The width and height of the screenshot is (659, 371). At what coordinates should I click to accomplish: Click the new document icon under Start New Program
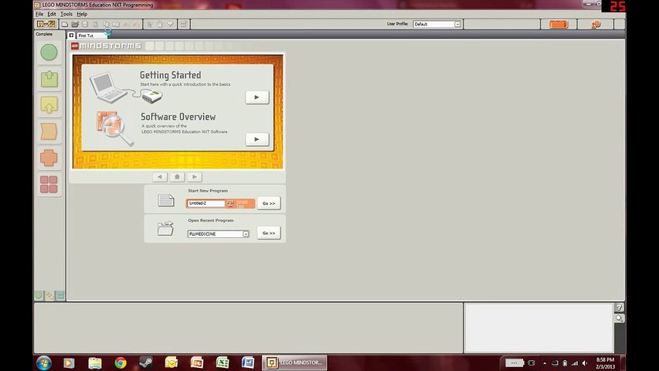[166, 200]
